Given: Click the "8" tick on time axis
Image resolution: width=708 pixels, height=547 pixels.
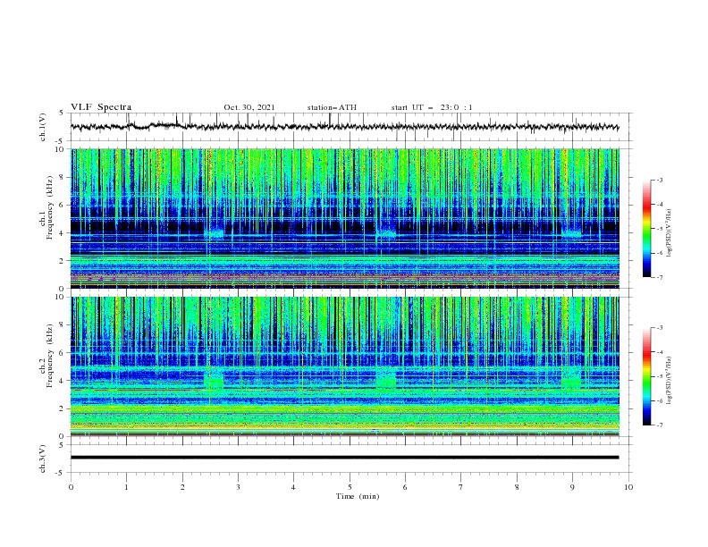Looking at the screenshot, I should (x=517, y=487).
